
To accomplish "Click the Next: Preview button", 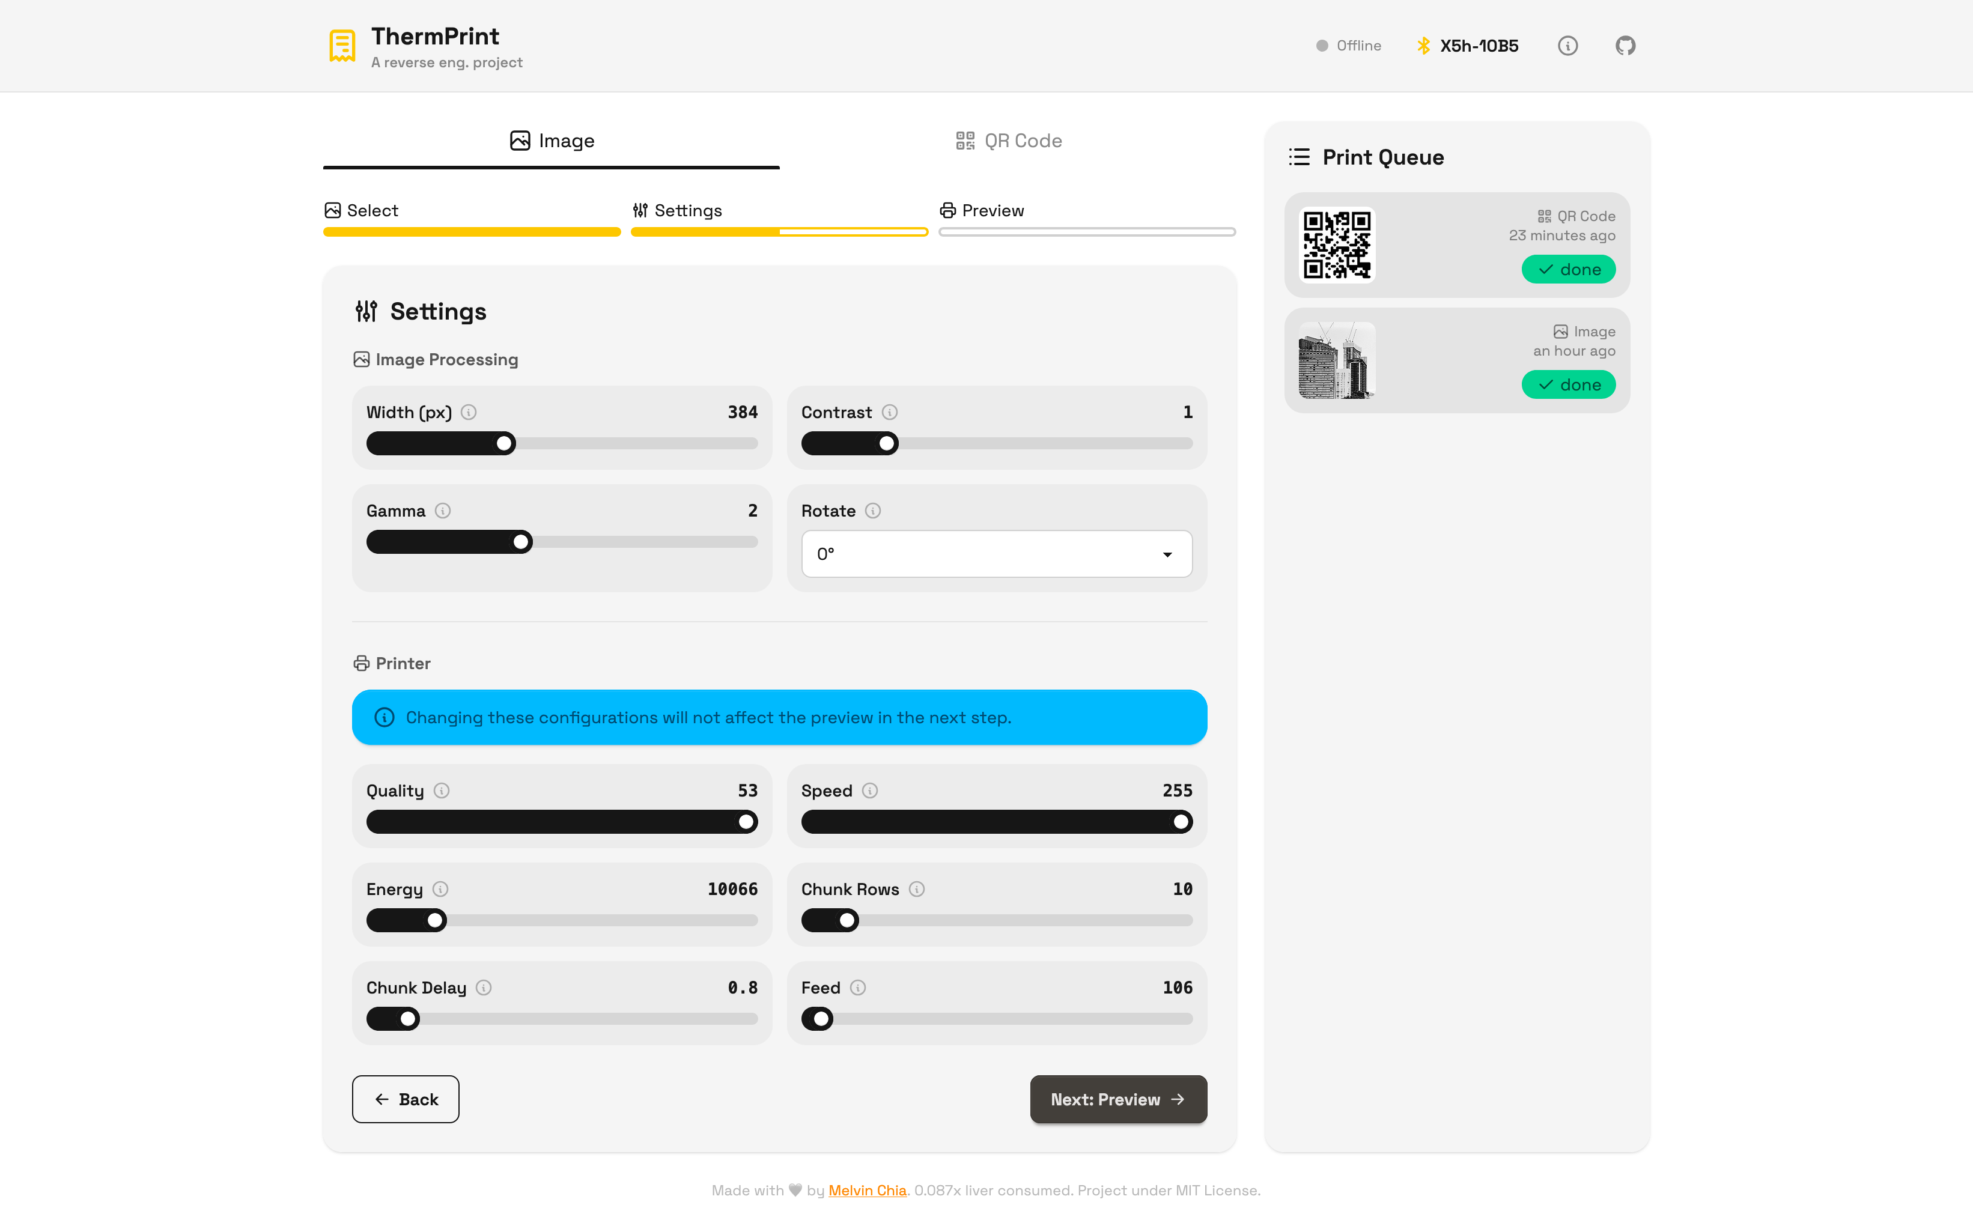I will [x=1119, y=1100].
